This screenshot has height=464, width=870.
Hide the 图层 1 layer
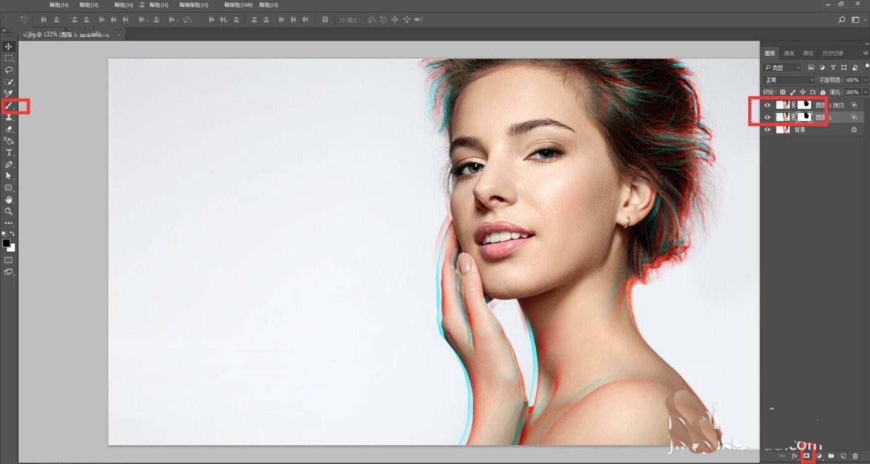click(768, 117)
